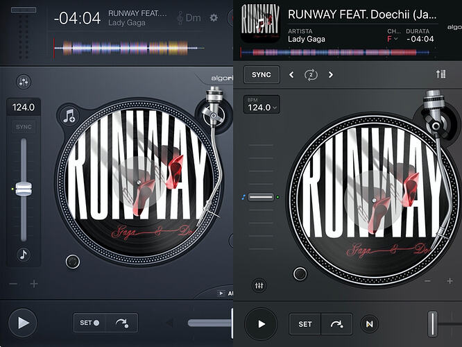Click left deck 124.0 BPM display
Viewport: 462px width, 347px height.
pyautogui.click(x=24, y=107)
